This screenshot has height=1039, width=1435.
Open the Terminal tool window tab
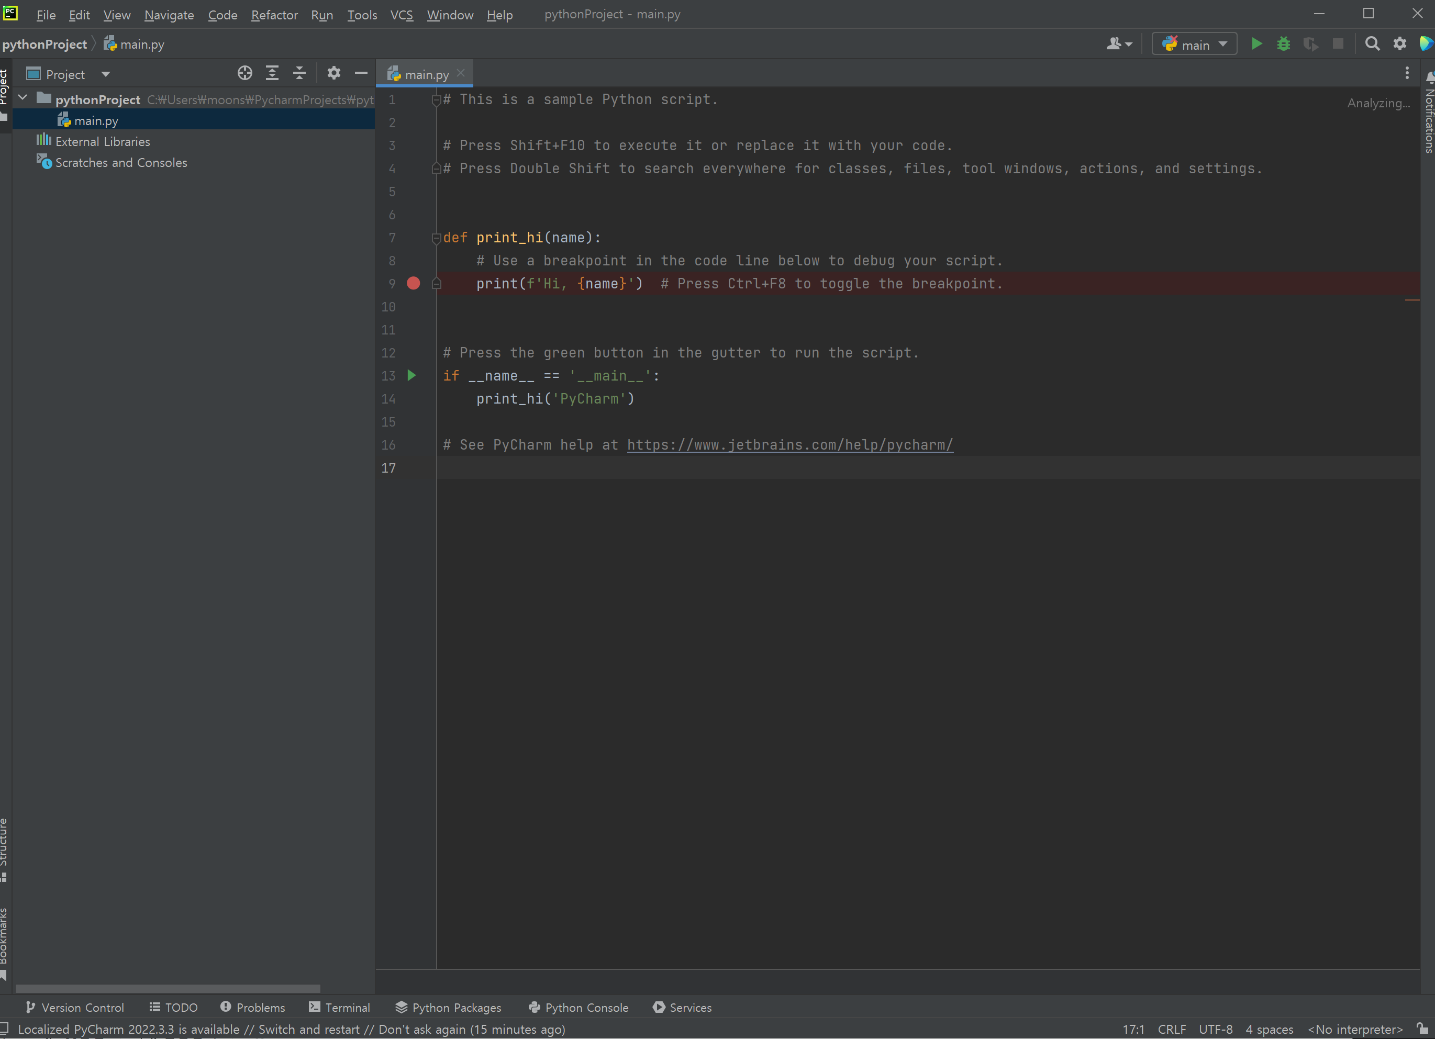coord(339,1007)
